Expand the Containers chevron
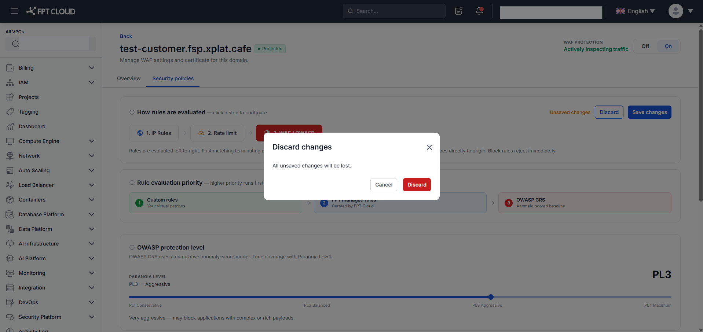Image resolution: width=703 pixels, height=332 pixels. click(x=92, y=200)
